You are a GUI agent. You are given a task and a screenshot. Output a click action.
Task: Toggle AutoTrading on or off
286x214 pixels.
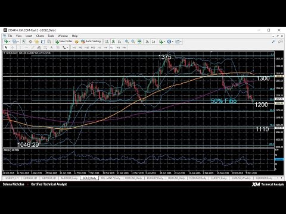tap(91, 41)
